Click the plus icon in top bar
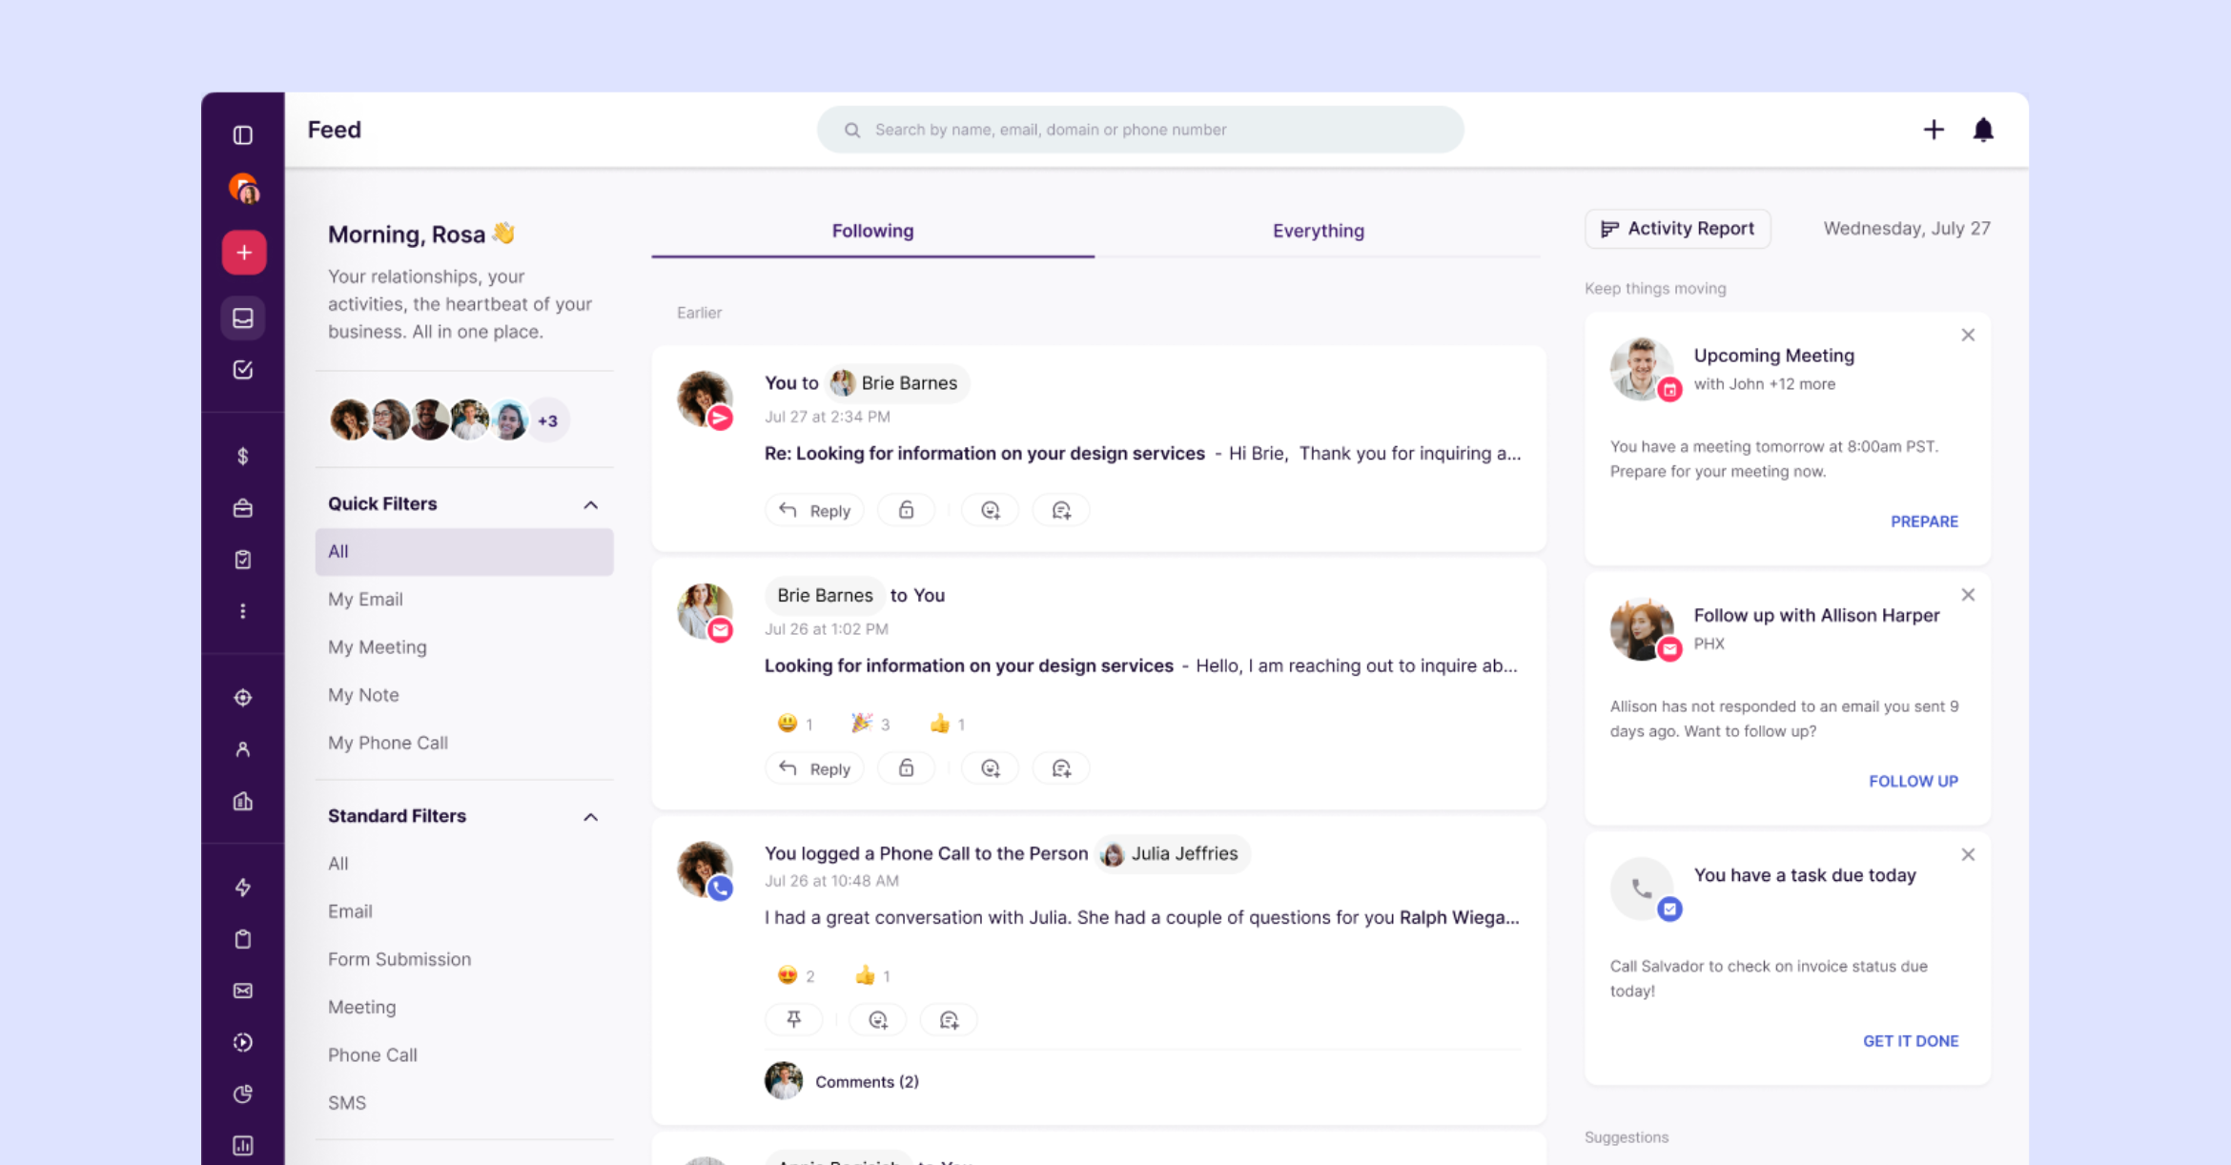Image resolution: width=2231 pixels, height=1165 pixels. (x=1934, y=130)
